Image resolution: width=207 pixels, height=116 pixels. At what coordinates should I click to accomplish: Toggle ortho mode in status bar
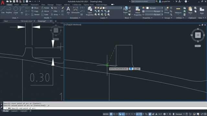123,114
